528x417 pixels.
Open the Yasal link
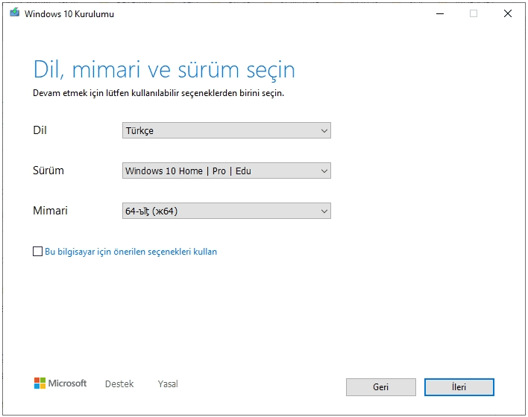coord(168,383)
